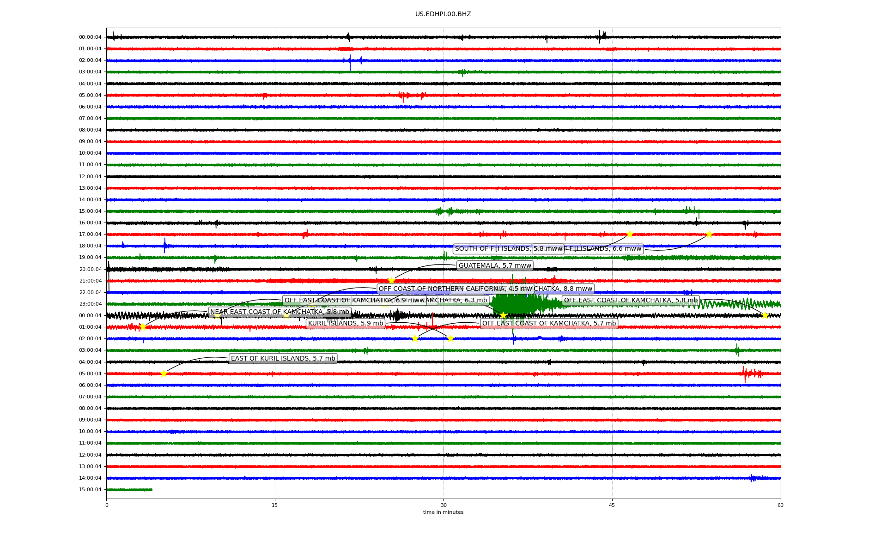Click the partly hidden AMCHATKA, 6.3 mb label
The height and width of the screenshot is (554, 887).
(x=456, y=301)
